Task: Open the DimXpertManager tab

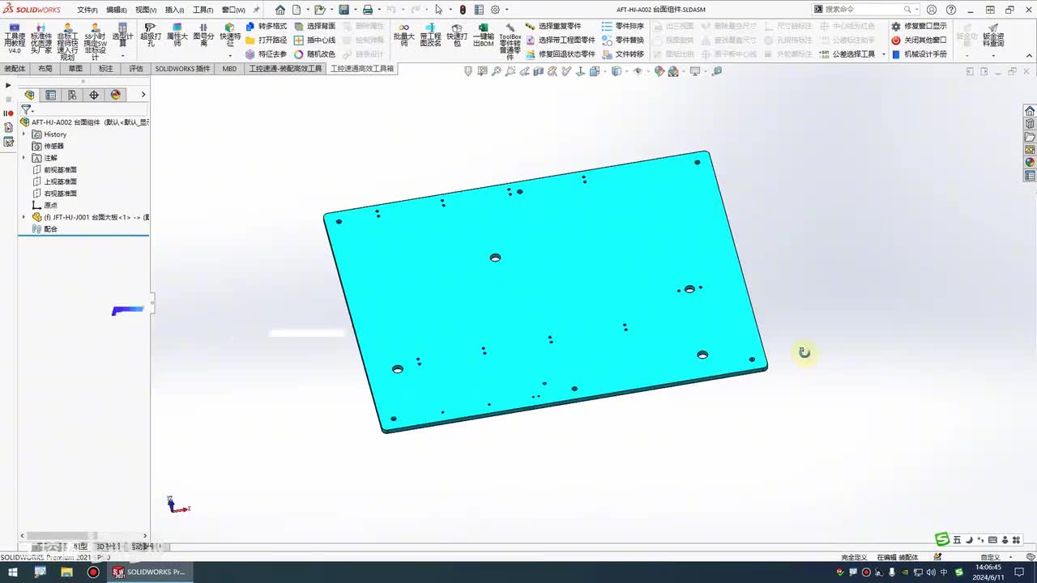Action: click(94, 95)
